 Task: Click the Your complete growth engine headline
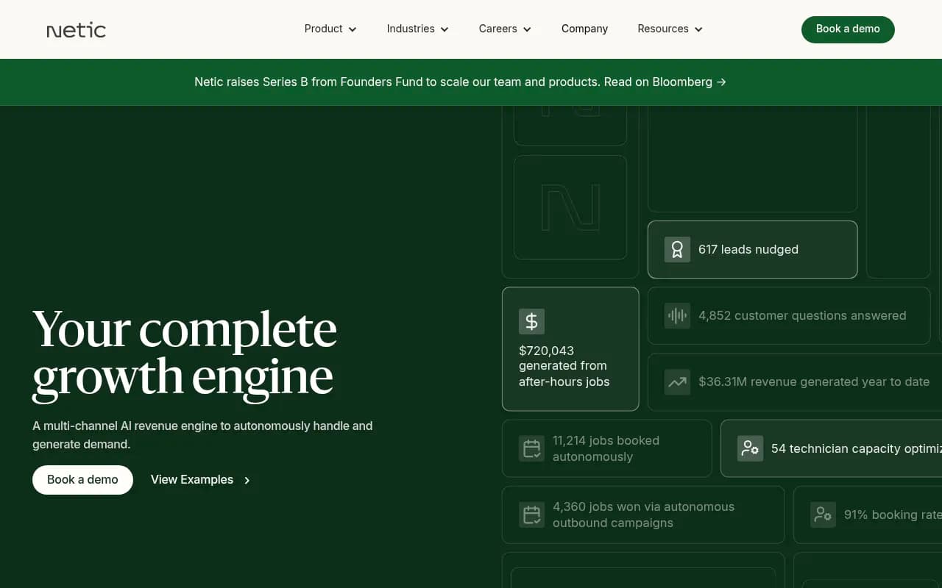[x=185, y=354]
